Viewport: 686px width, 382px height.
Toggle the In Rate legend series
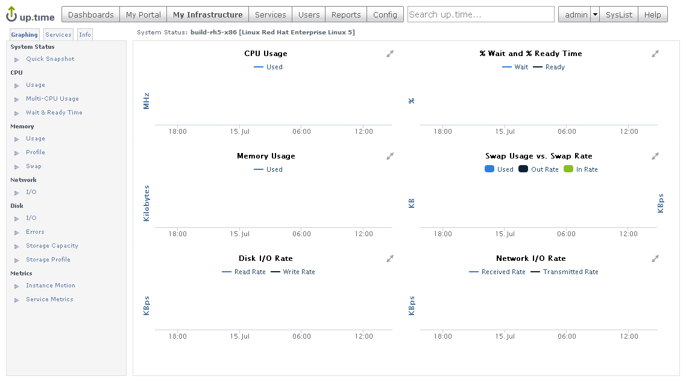click(581, 169)
